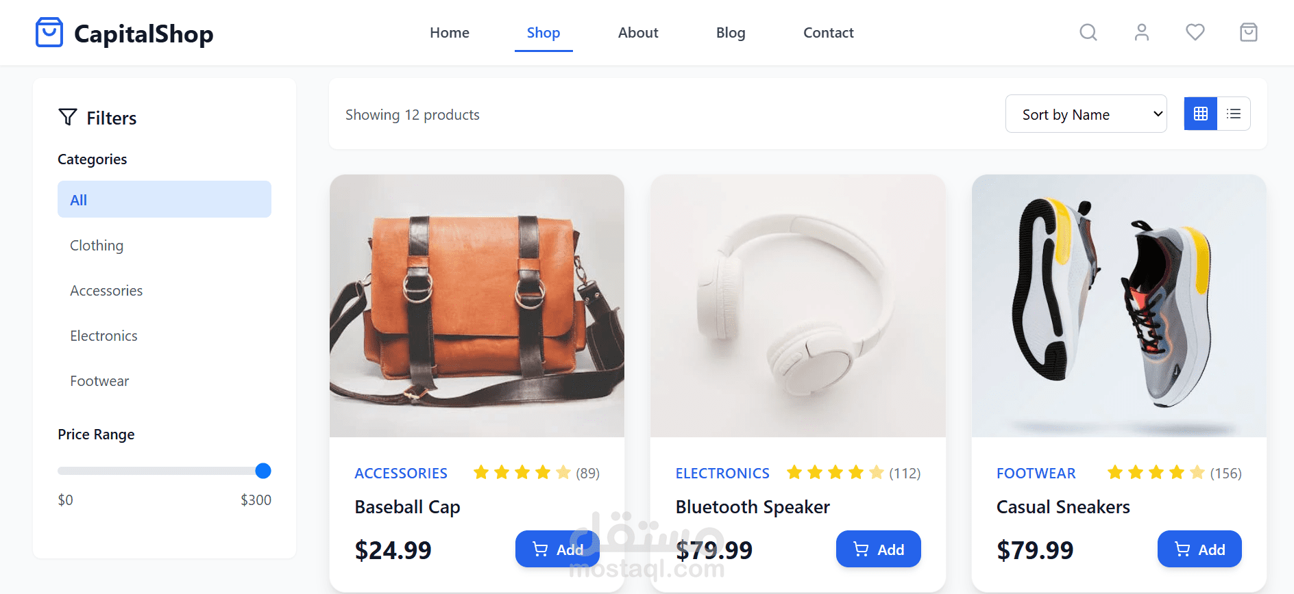Add the Bluetooth Speaker to cart
1294x594 pixels.
point(878,549)
